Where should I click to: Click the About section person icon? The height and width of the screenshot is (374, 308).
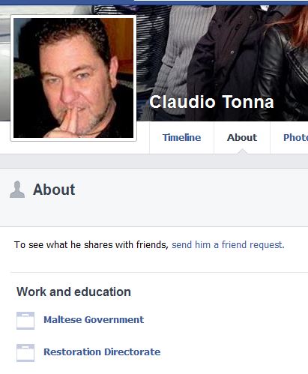coord(17,190)
